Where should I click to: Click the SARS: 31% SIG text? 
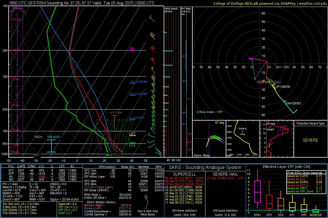(225, 215)
